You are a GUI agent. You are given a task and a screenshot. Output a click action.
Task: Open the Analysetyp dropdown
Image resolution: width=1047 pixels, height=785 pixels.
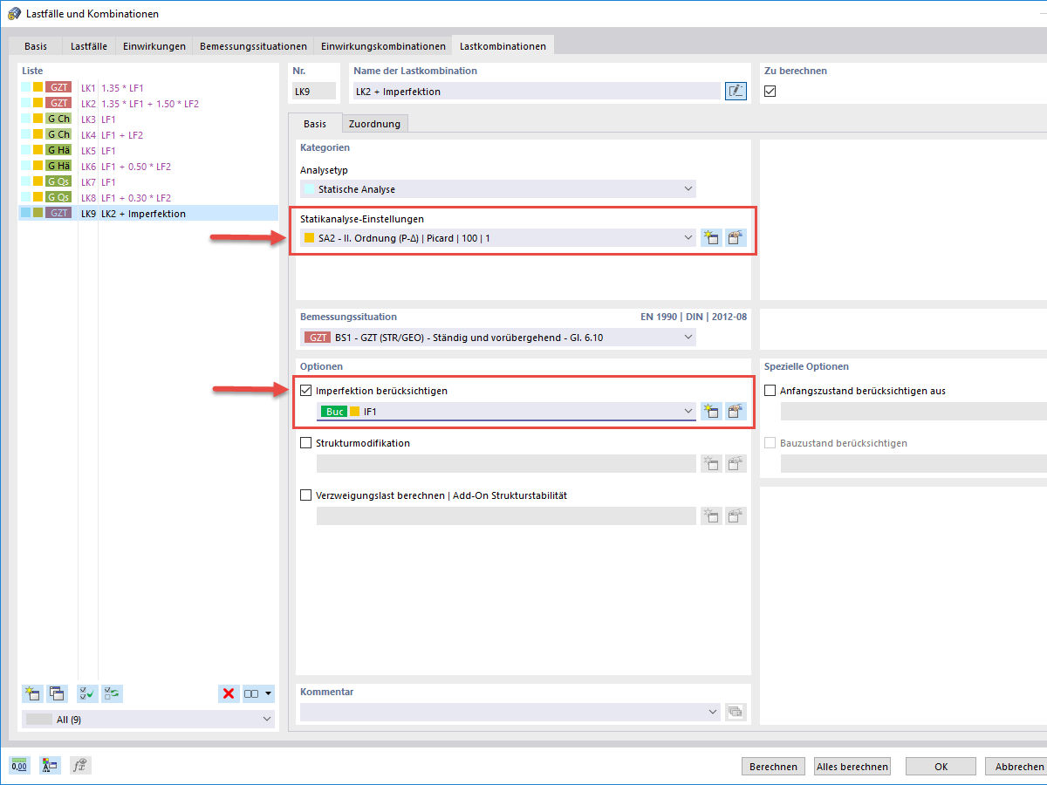click(688, 188)
